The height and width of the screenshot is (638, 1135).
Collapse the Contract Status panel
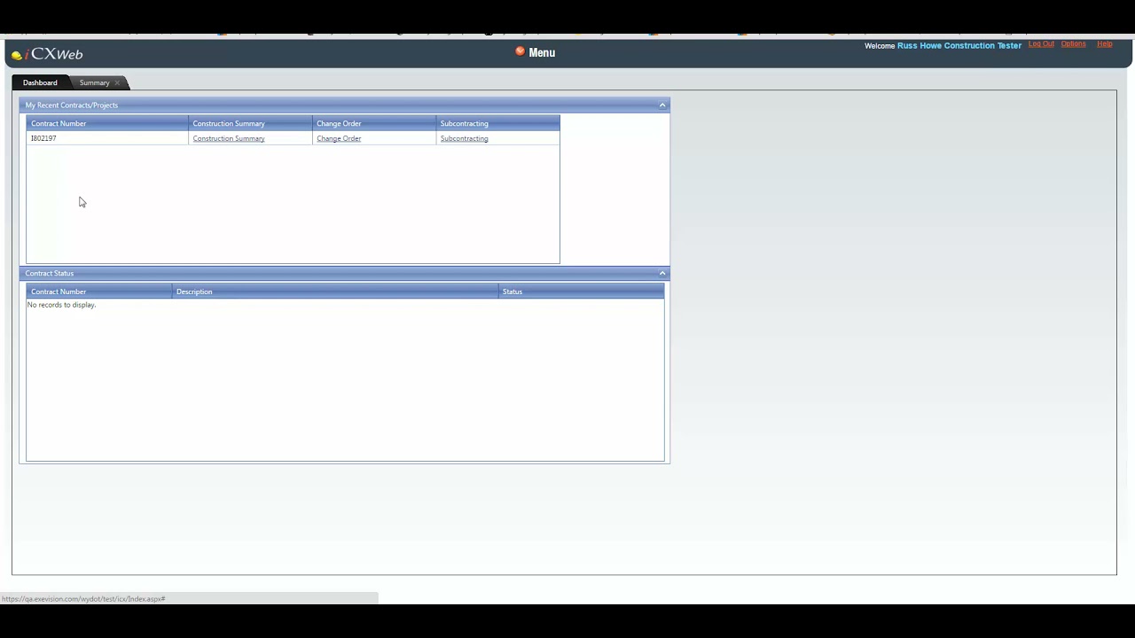click(662, 273)
